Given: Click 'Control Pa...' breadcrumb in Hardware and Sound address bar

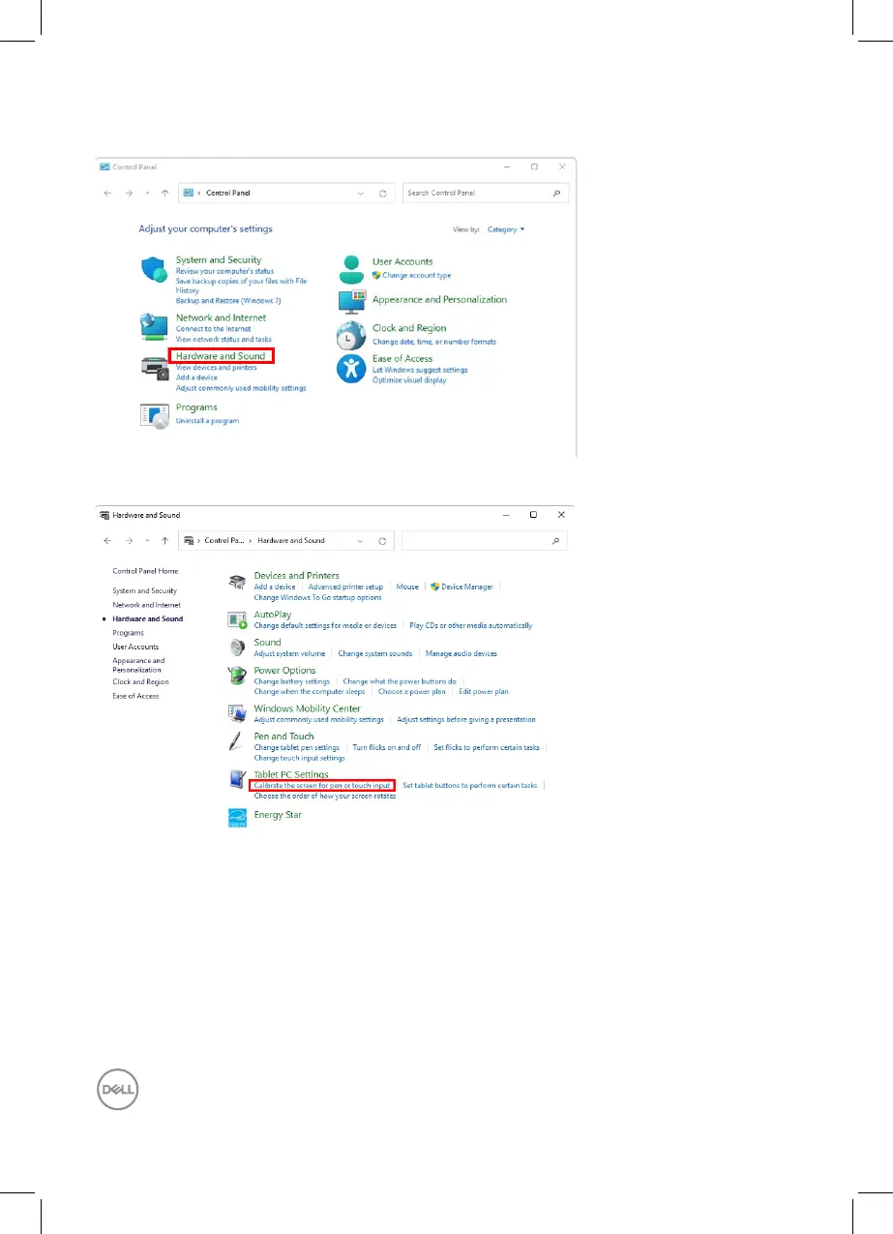Looking at the screenshot, I should pos(225,541).
